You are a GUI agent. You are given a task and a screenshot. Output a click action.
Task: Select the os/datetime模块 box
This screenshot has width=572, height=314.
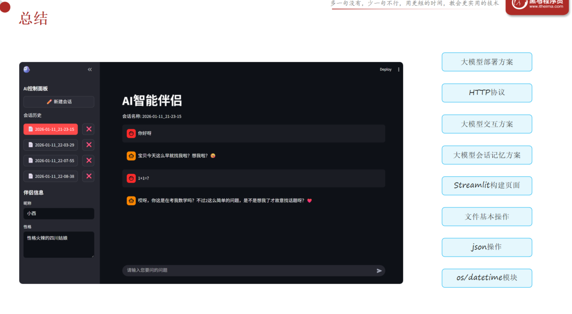pos(487,278)
